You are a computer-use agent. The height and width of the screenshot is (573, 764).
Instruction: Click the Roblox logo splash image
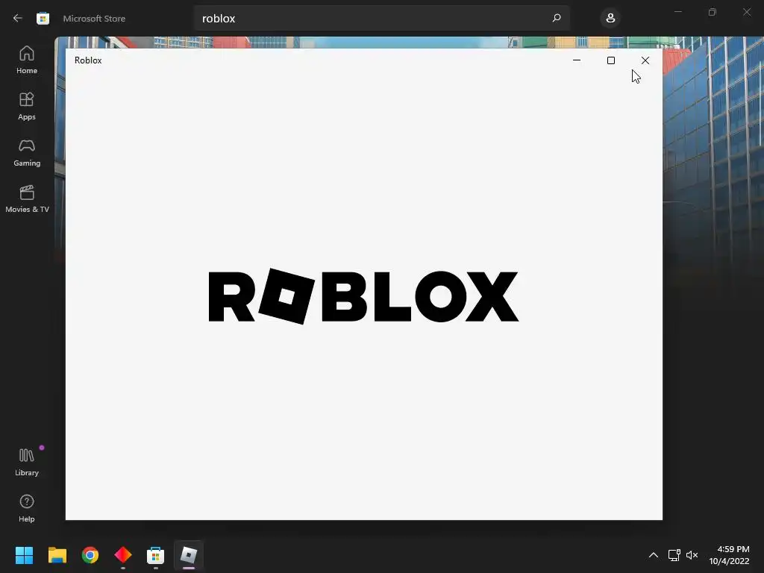(363, 296)
